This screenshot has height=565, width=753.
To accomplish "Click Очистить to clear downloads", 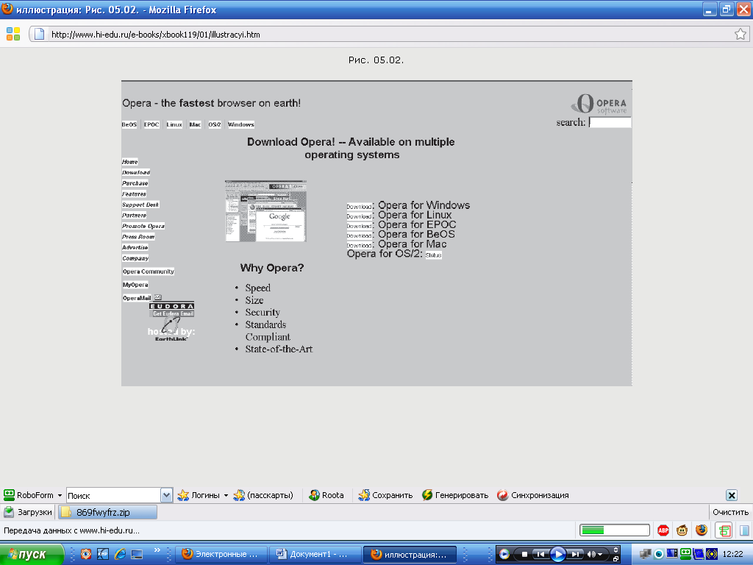I will (x=730, y=512).
